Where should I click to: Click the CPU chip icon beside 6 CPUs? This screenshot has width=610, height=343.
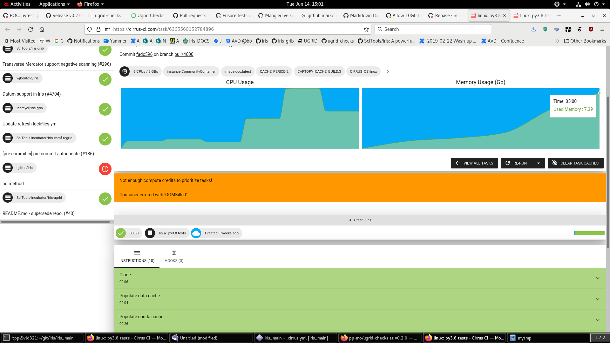(x=125, y=71)
